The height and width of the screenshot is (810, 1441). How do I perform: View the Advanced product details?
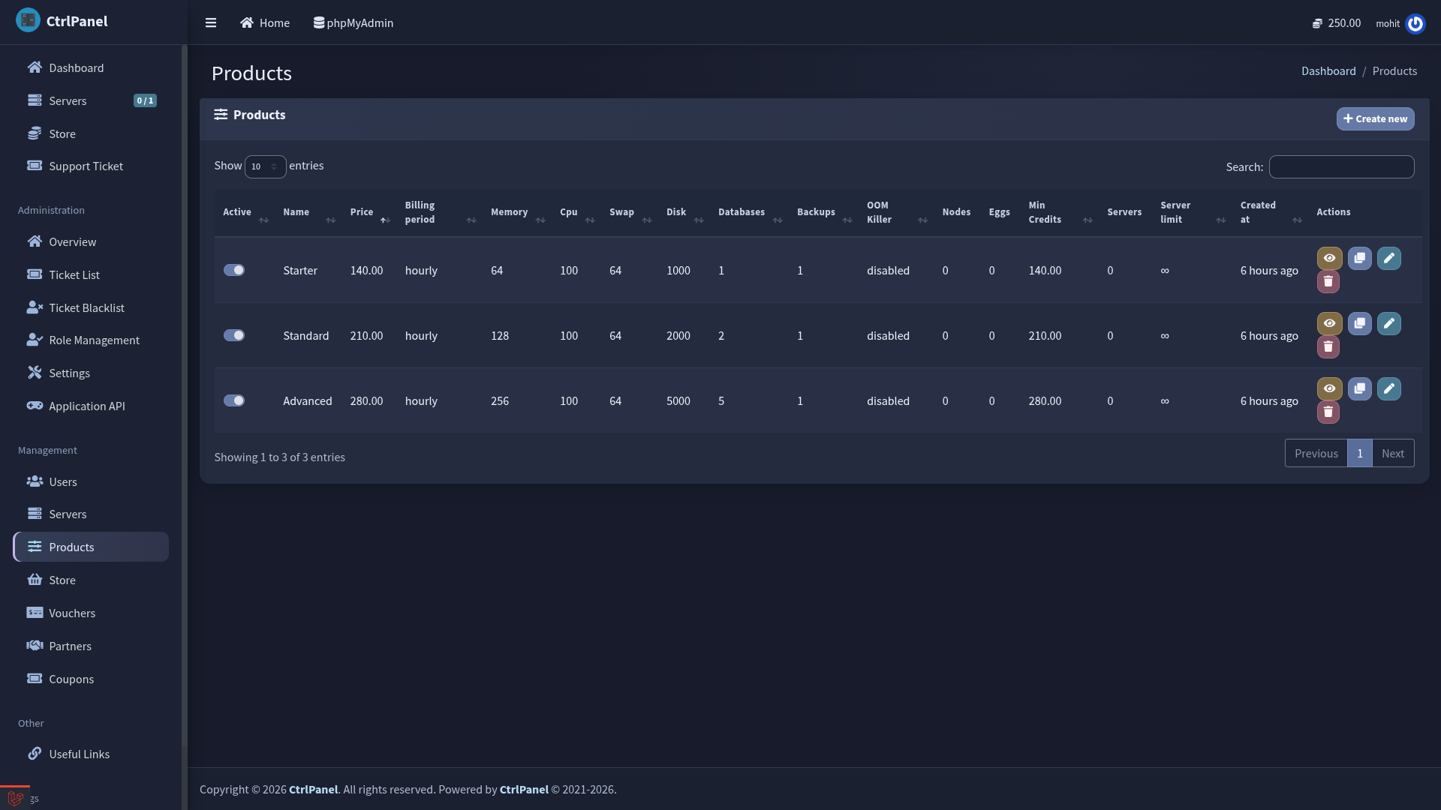pyautogui.click(x=1329, y=388)
